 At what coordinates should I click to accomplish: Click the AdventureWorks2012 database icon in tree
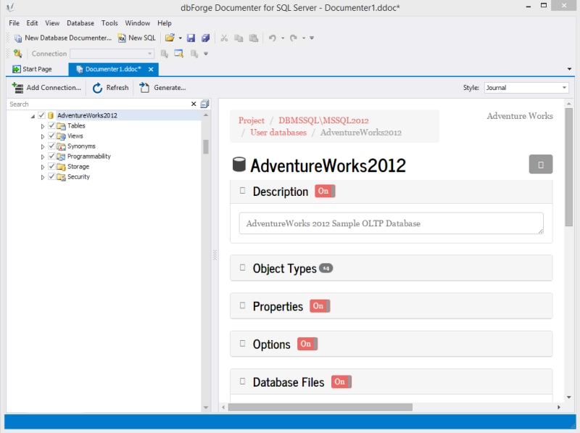pyautogui.click(x=51, y=115)
